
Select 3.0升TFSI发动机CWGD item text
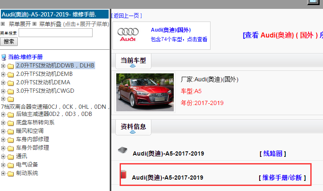click(45, 91)
